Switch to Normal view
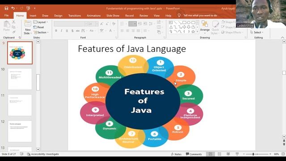This screenshot has width=286, height=161. coord(210,154)
